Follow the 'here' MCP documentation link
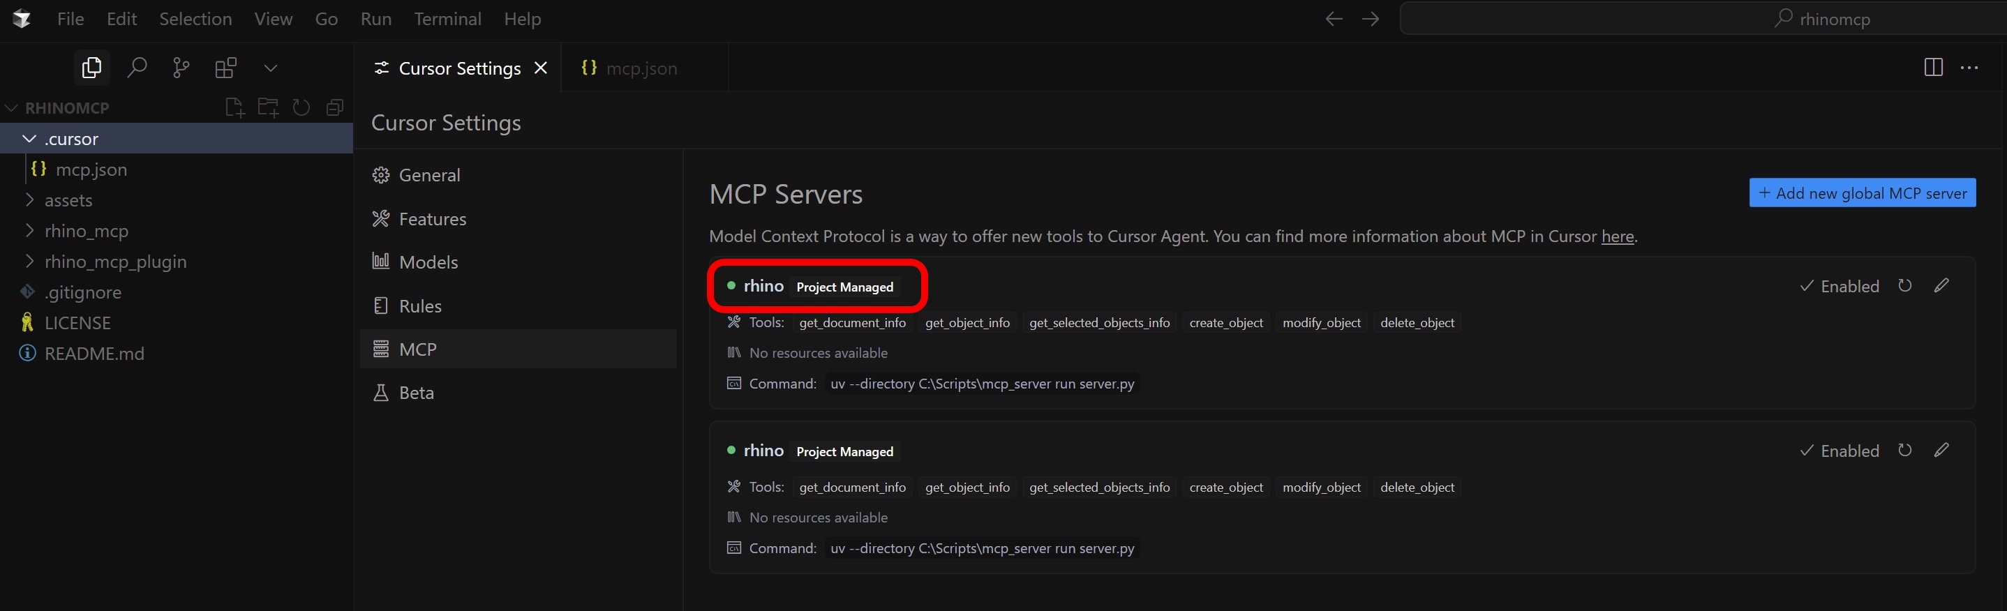 coord(1617,236)
